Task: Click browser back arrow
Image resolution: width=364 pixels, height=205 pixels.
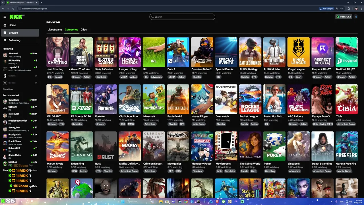Action: click(x=3, y=9)
